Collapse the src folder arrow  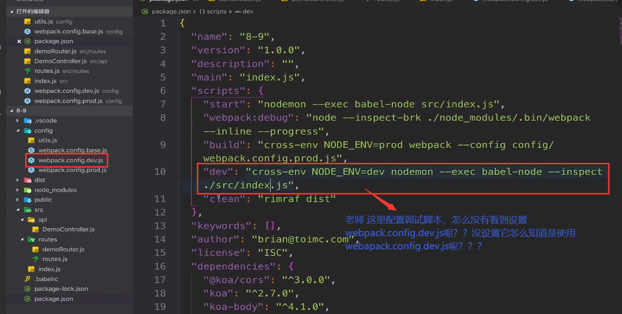tap(18, 210)
